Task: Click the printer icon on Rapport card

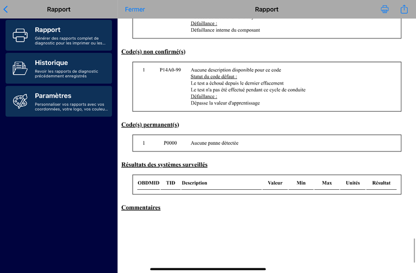Action: click(20, 35)
